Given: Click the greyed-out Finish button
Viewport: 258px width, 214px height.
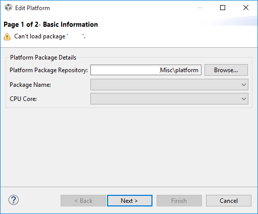Looking at the screenshot, I should 179,201.
